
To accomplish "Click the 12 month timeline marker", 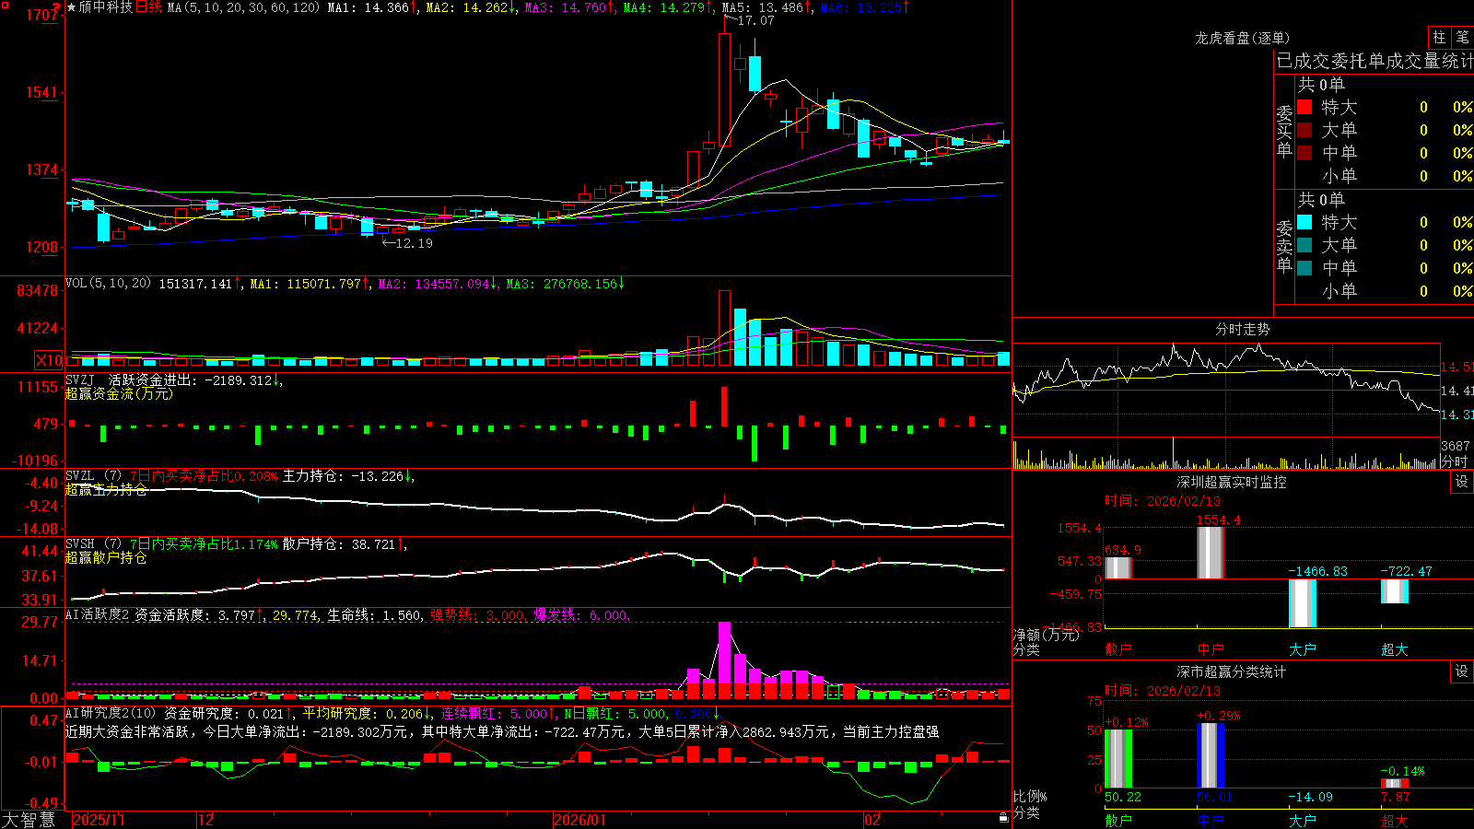I will 206,820.
